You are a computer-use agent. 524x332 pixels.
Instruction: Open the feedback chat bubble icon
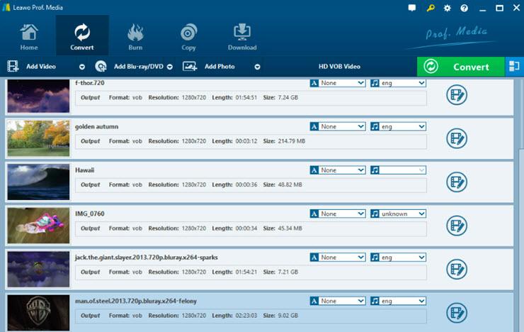[412, 8]
